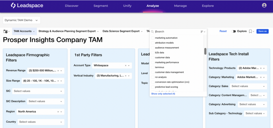This screenshot has width=273, height=128.
Task: Open the user profile avatar menu
Action: (264, 5)
